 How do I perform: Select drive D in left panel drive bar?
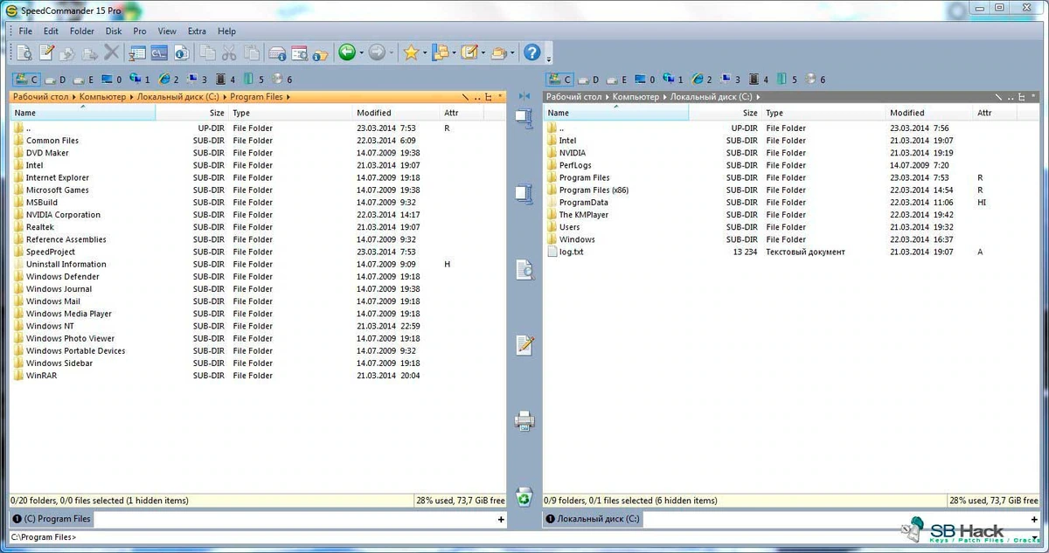point(56,79)
